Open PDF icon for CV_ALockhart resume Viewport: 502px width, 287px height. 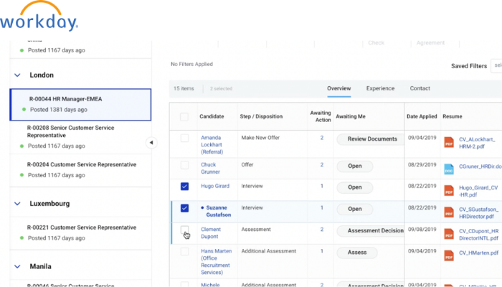tap(449, 143)
